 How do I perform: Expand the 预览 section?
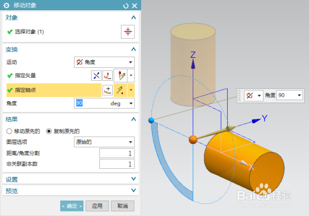click(133, 190)
